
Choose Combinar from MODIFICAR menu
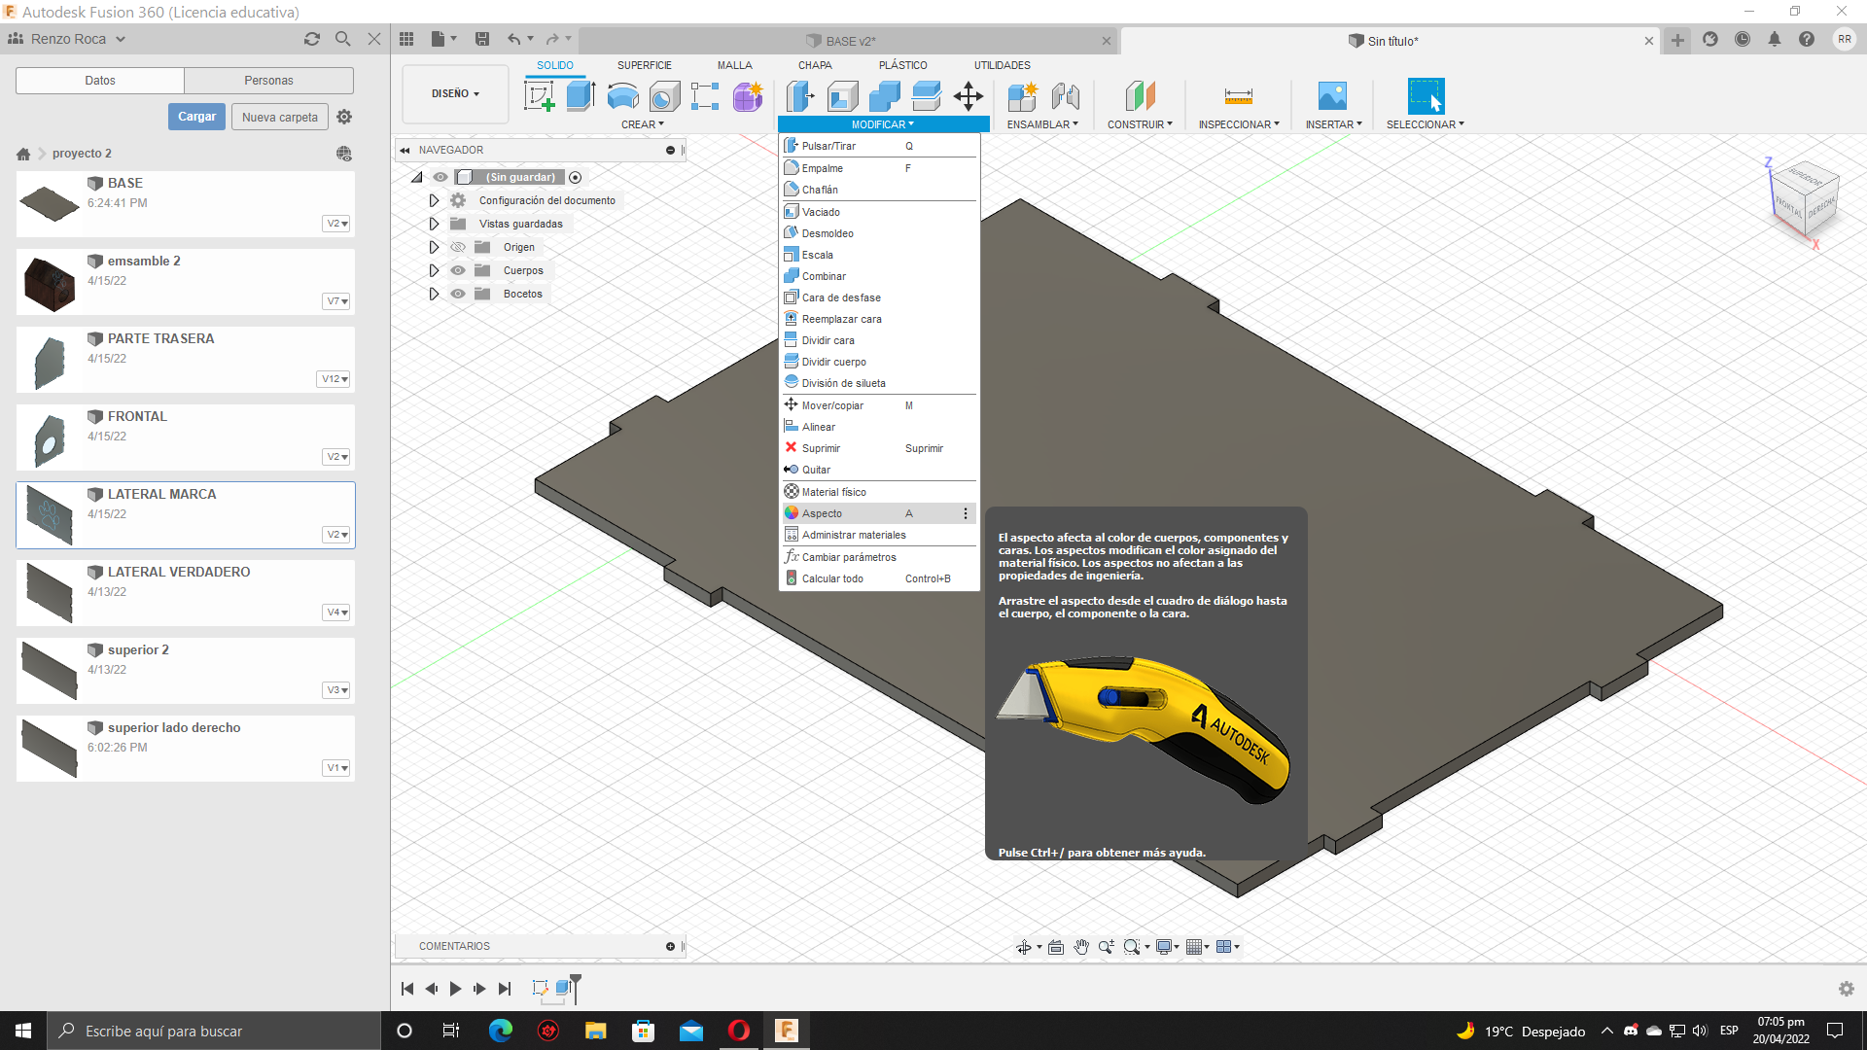click(x=877, y=276)
